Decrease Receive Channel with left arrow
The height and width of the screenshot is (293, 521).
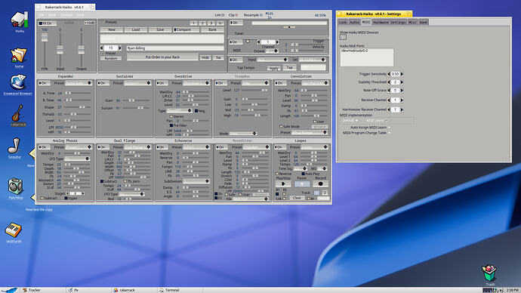[389, 100]
